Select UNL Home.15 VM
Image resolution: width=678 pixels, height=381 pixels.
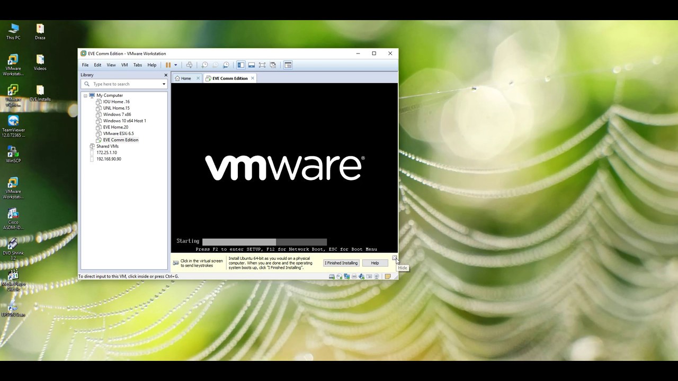[x=116, y=108]
